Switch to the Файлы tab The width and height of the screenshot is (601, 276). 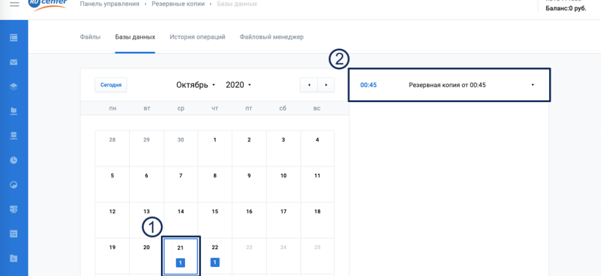pos(90,37)
